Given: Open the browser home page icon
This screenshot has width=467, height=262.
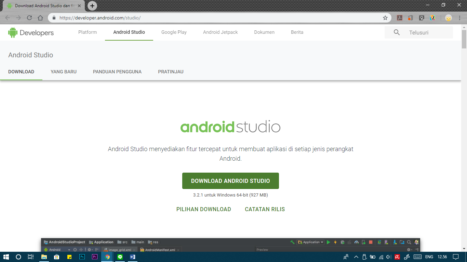Looking at the screenshot, I should [x=40, y=18].
